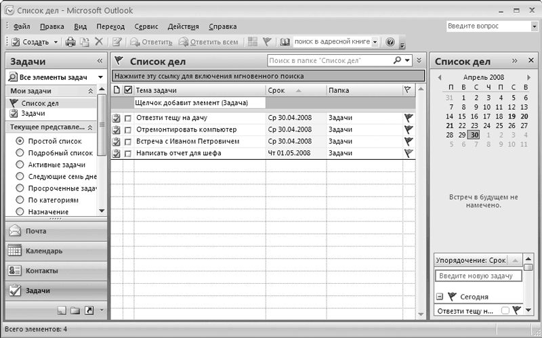Screen dimensions: 542x338
Task: Click the follow-up flag toolbar icon
Action: [x=267, y=42]
